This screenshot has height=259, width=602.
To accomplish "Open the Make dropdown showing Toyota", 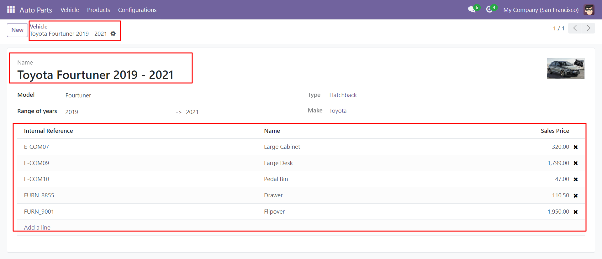I will tap(338, 111).
